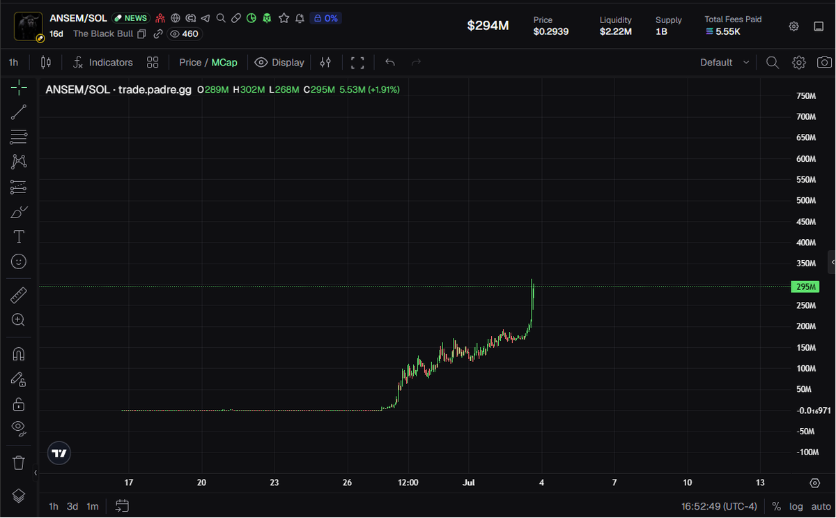Toggle magnet mode for drawings
The width and height of the screenshot is (836, 518).
point(19,354)
